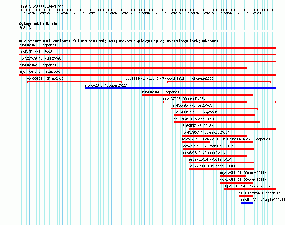Open esv2486134 (McKernan2009) variant label
Screen dimensions: 285x225
click(191, 79)
